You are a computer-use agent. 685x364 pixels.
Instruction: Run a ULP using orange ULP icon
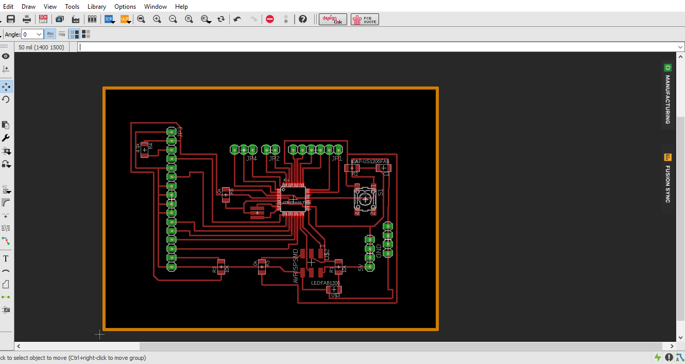(126, 19)
